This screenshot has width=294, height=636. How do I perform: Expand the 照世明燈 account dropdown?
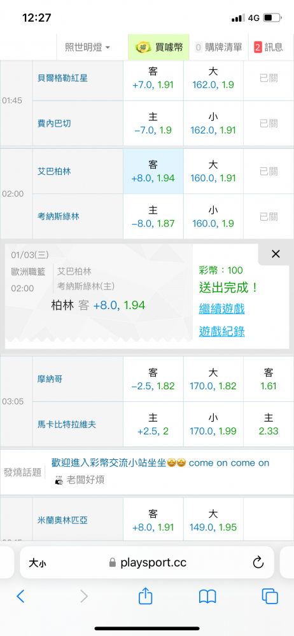pos(88,48)
